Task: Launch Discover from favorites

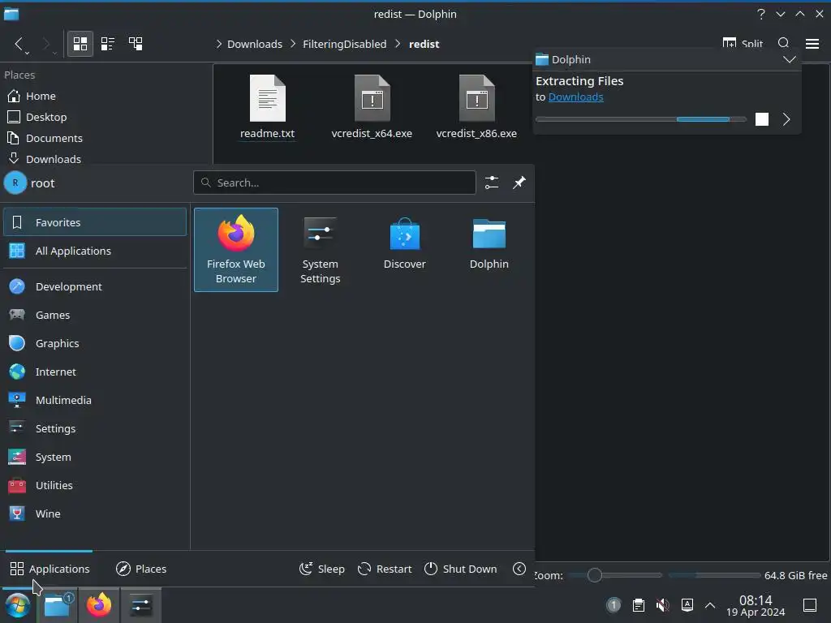Action: 404,250
